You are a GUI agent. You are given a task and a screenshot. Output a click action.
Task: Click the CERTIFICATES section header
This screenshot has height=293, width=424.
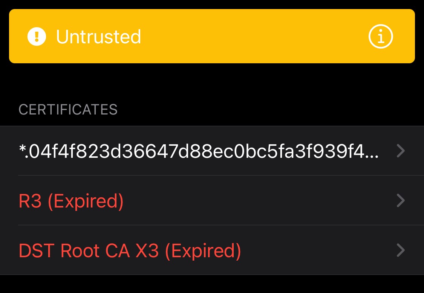click(x=68, y=110)
